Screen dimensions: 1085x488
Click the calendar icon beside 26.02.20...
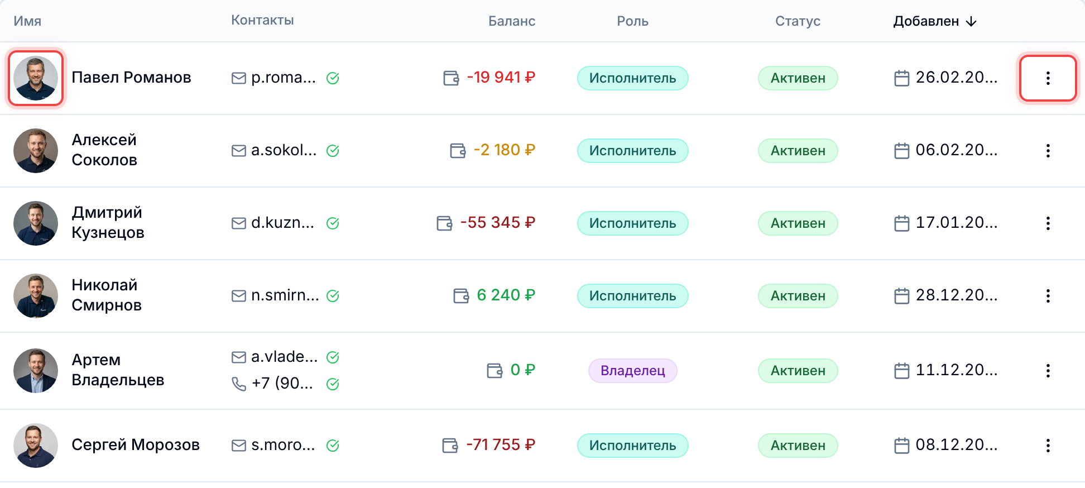coord(901,78)
